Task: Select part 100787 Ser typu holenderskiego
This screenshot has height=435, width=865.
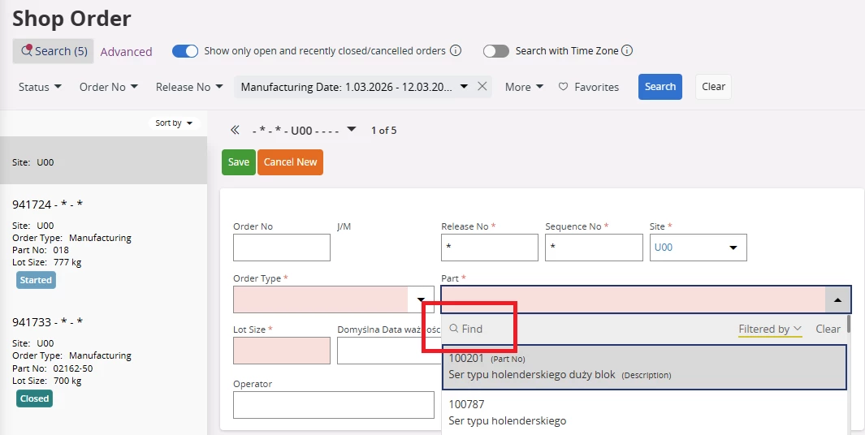Action: (x=644, y=412)
